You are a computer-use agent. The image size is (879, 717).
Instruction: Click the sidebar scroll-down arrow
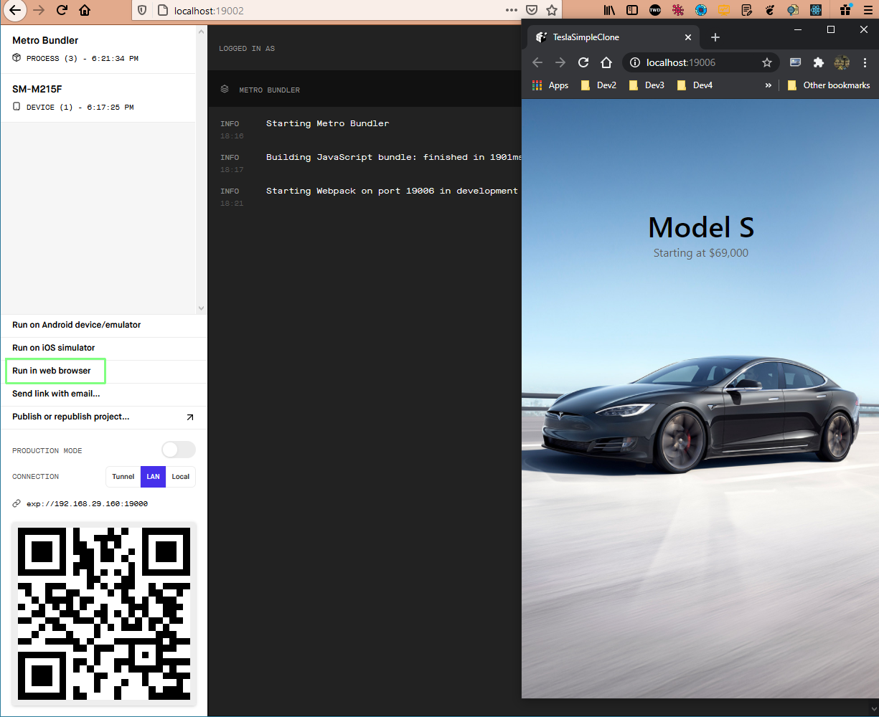pyautogui.click(x=201, y=308)
